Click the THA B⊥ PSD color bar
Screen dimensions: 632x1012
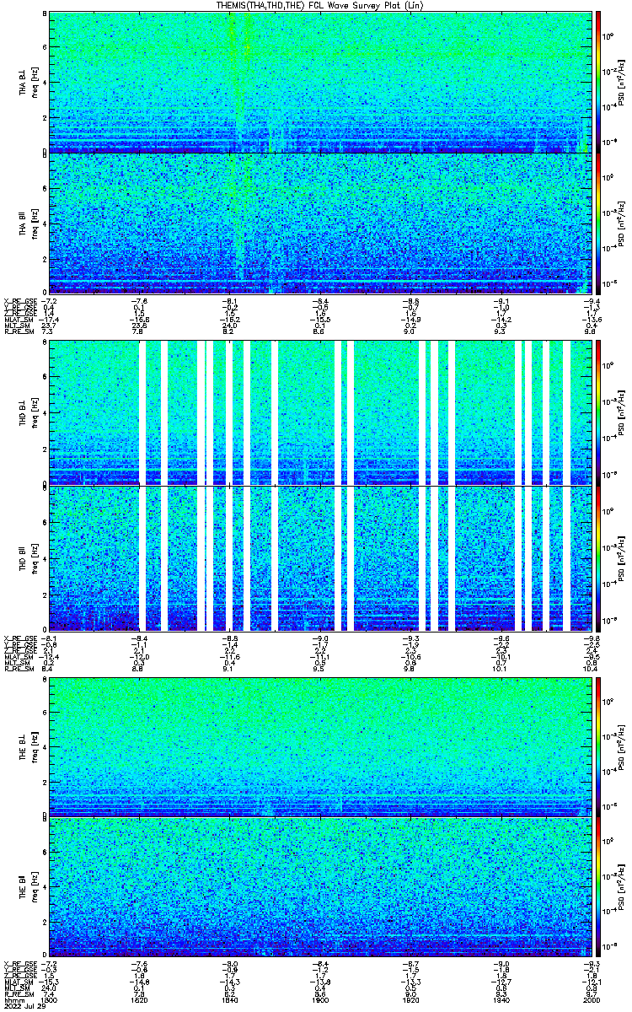tap(599, 81)
